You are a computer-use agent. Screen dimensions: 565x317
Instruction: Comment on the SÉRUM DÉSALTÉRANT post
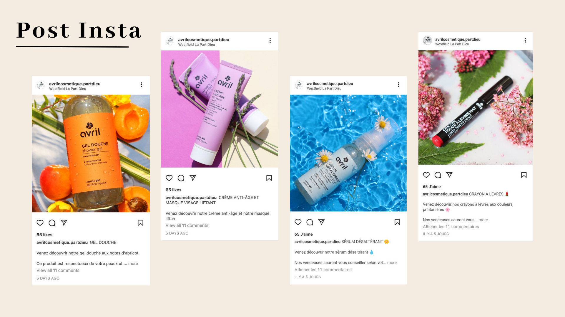(310, 222)
